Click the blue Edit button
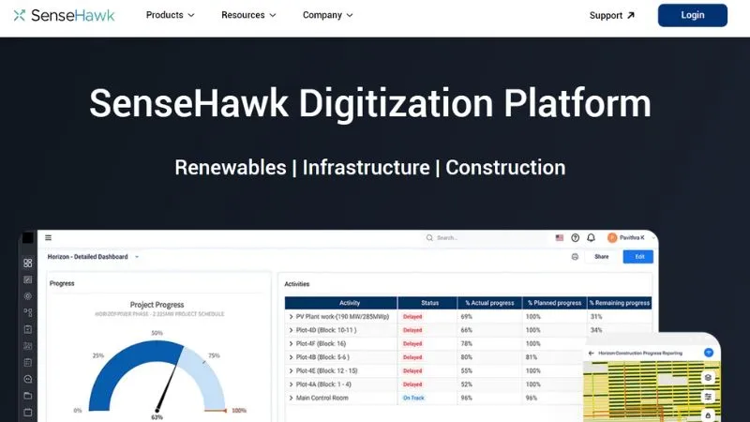Viewport: 750px width, 422px height. pyautogui.click(x=638, y=257)
